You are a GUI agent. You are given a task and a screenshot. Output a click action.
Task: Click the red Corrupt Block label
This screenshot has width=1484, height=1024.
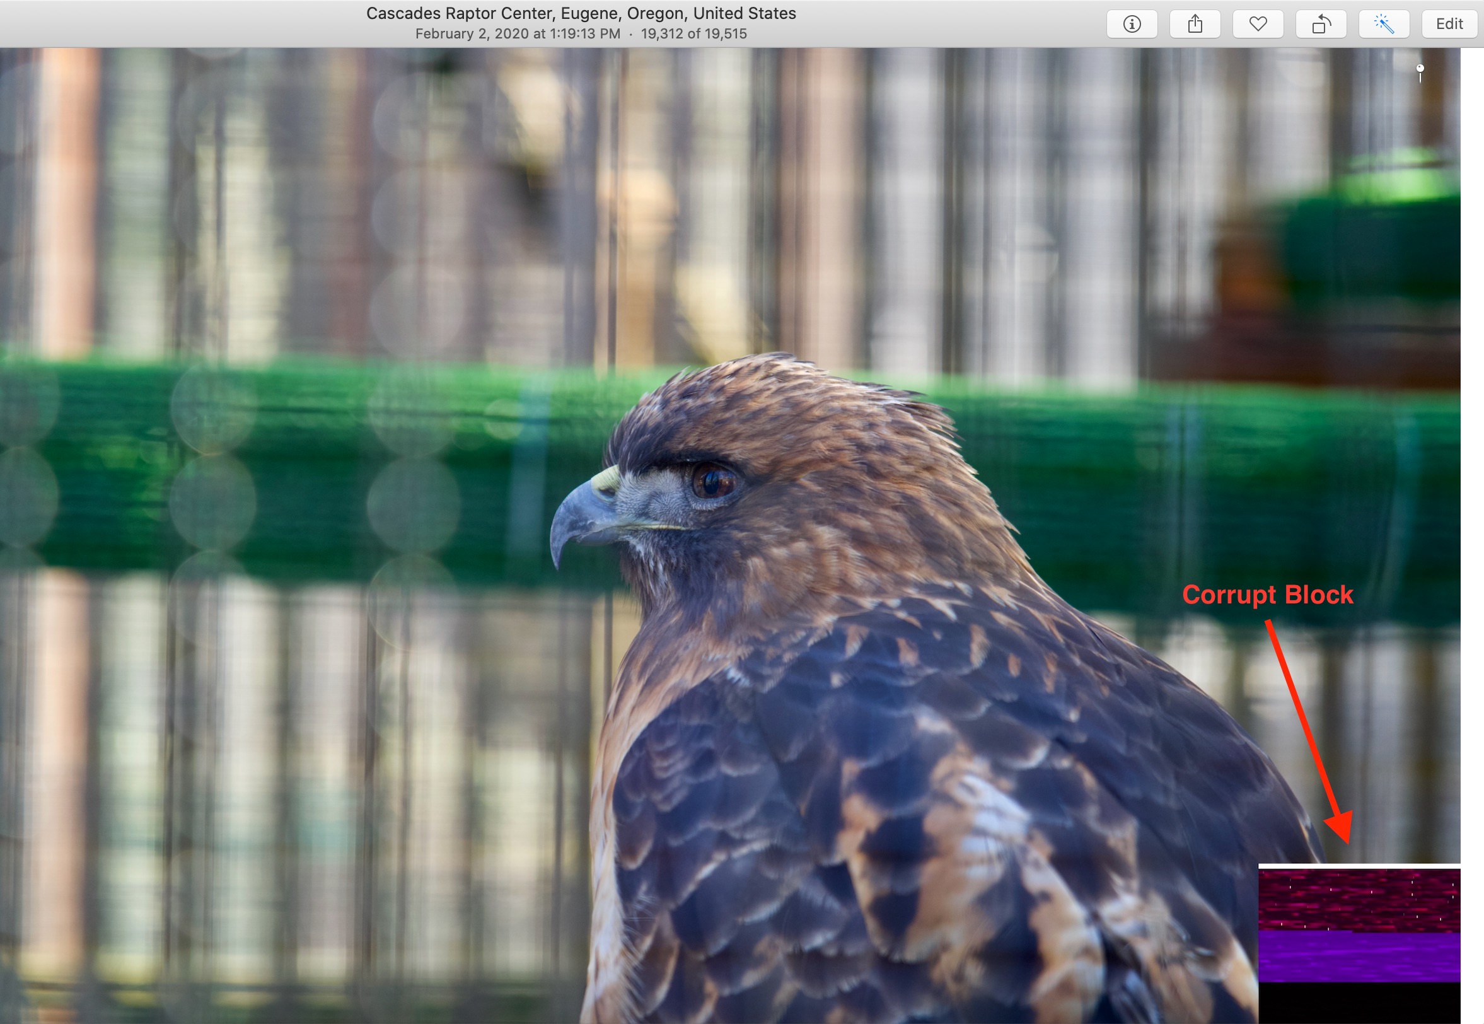click(x=1267, y=595)
